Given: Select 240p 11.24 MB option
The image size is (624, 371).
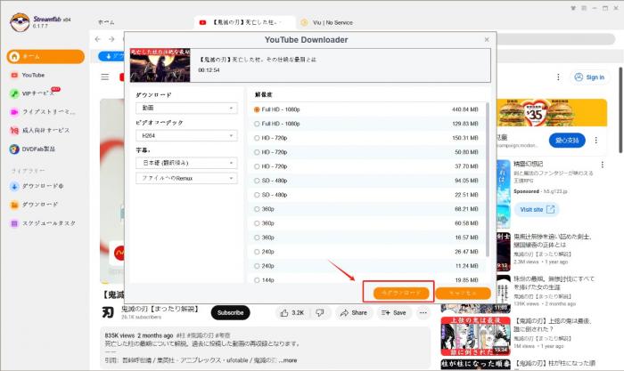Looking at the screenshot, I should click(365, 266).
